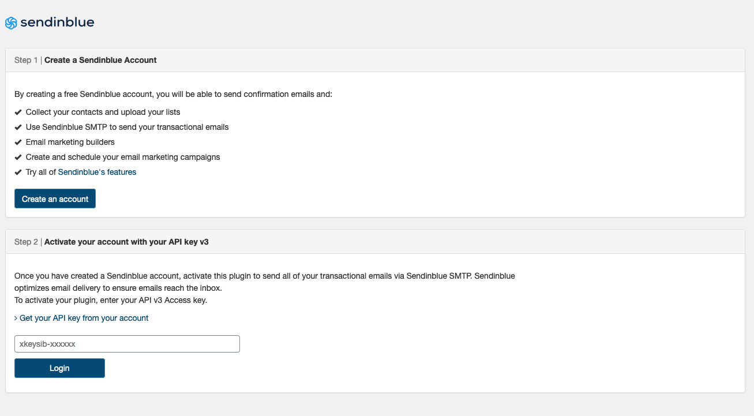The image size is (754, 416).
Task: Click checkmark beside Use Sendinblue SMTP
Action: 18,127
